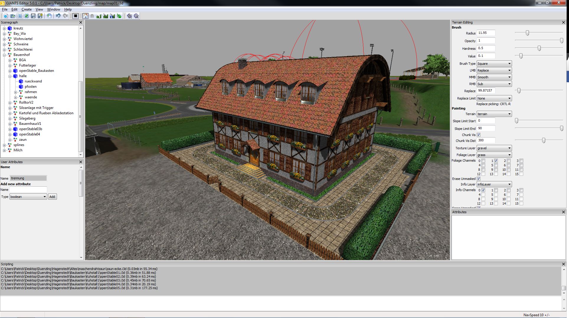Open the Edit menu
The width and height of the screenshot is (569, 318).
[x=14, y=9]
